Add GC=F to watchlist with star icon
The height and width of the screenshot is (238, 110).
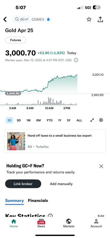[89, 19]
